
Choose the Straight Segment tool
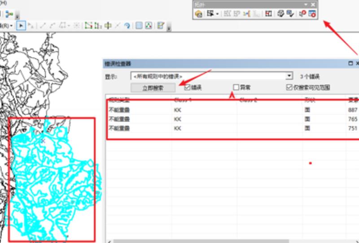pyautogui.click(x=43, y=26)
